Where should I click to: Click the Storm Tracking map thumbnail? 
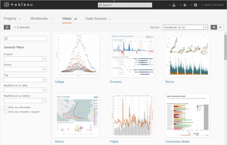77,115
